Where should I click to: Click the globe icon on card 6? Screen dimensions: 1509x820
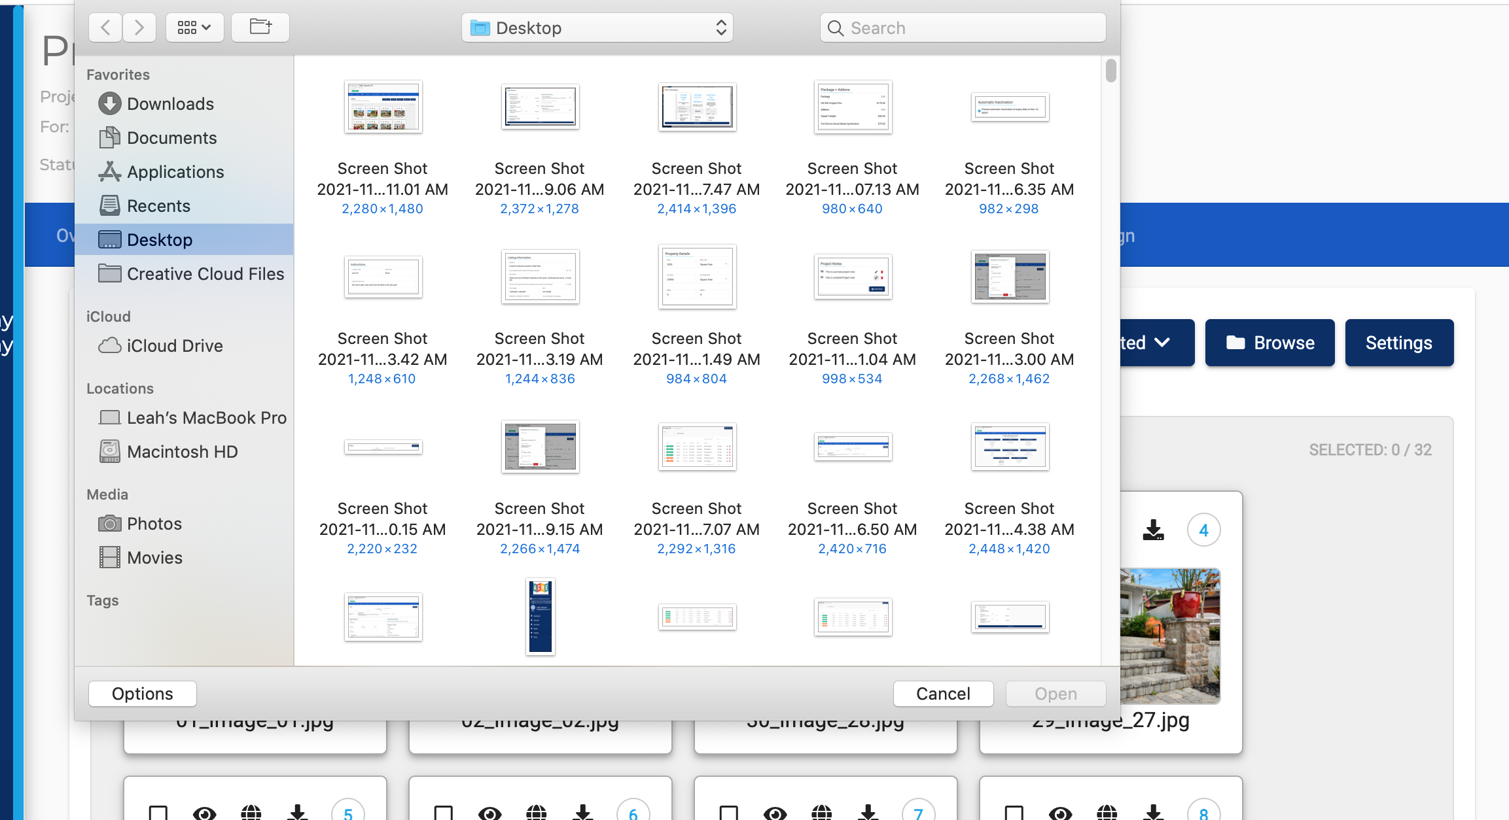click(536, 813)
